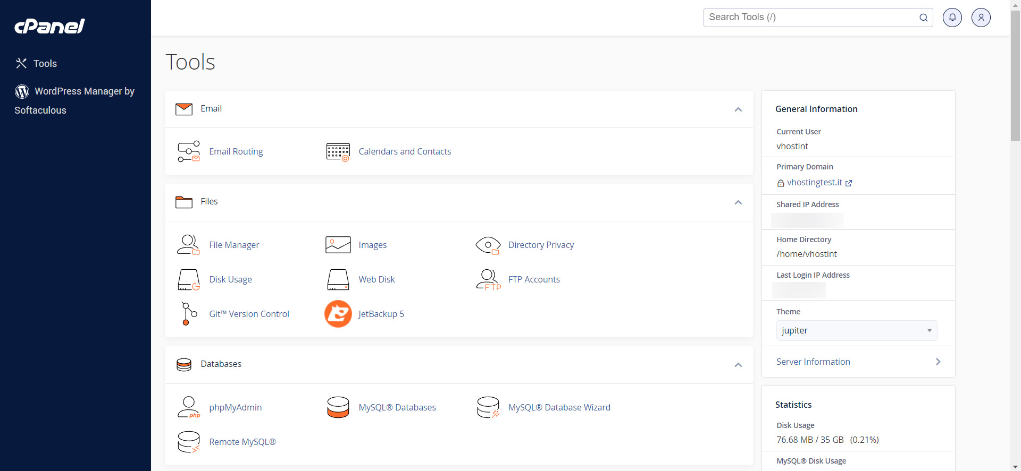Open the Directory Privacy link

point(541,245)
